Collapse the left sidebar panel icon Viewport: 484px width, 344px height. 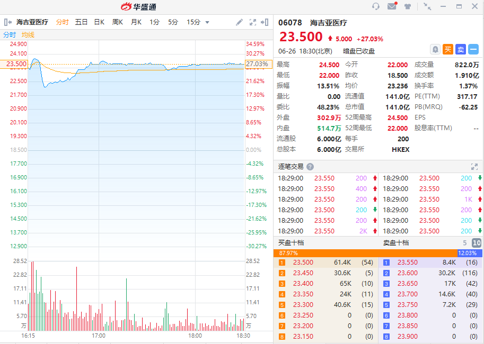coord(8,22)
